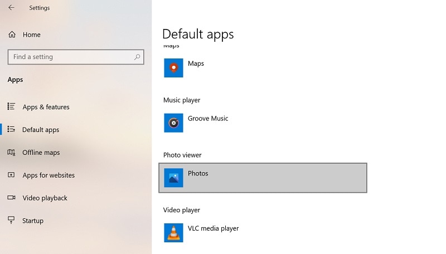The height and width of the screenshot is (254, 446).
Task: Click the Startup sidebar icon
Action: click(x=11, y=220)
